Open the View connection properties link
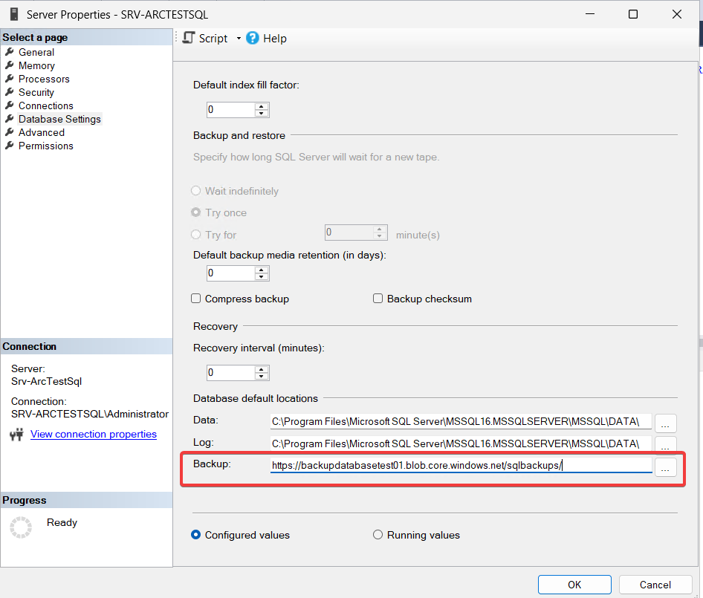 [94, 434]
